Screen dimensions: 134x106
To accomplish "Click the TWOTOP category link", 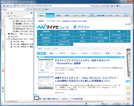I will pyautogui.click(x=100, y=41).
